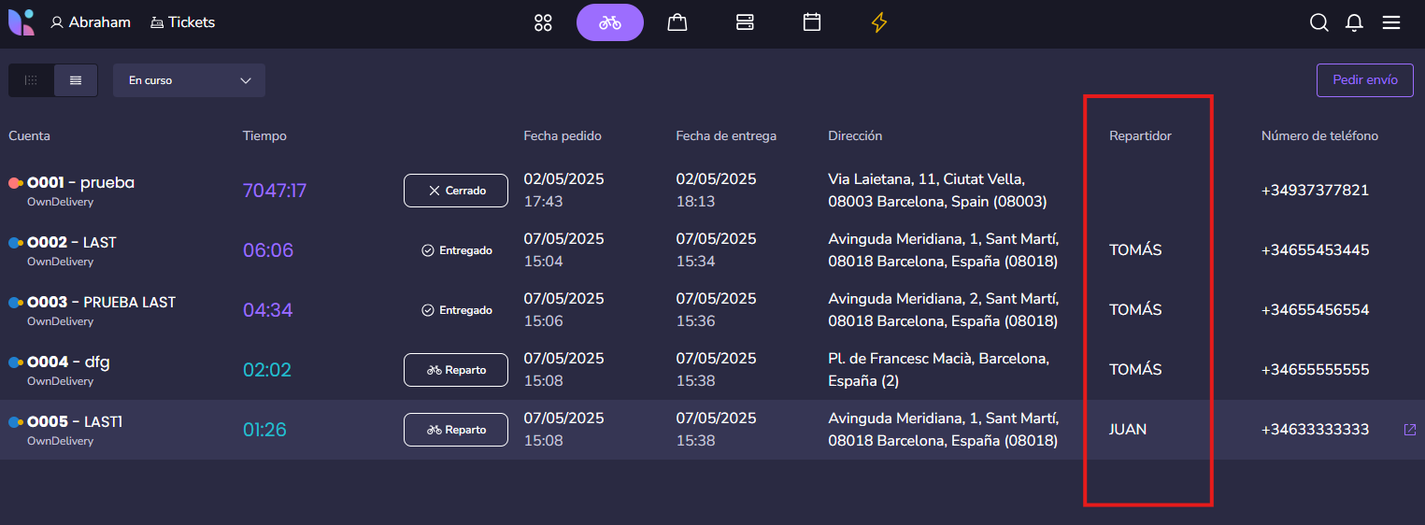This screenshot has height=525, width=1425.
Task: Show notifications via the bell icon
Action: [1354, 22]
